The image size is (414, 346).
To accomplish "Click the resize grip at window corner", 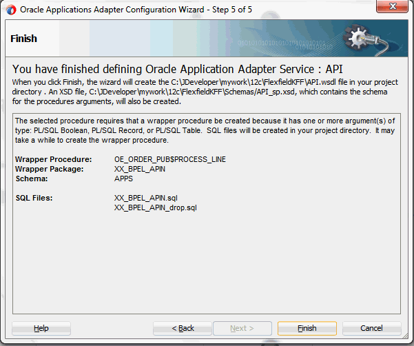I will click(404, 337).
